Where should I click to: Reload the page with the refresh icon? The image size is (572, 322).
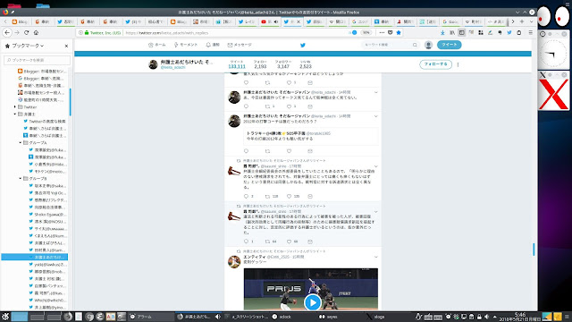click(26, 32)
